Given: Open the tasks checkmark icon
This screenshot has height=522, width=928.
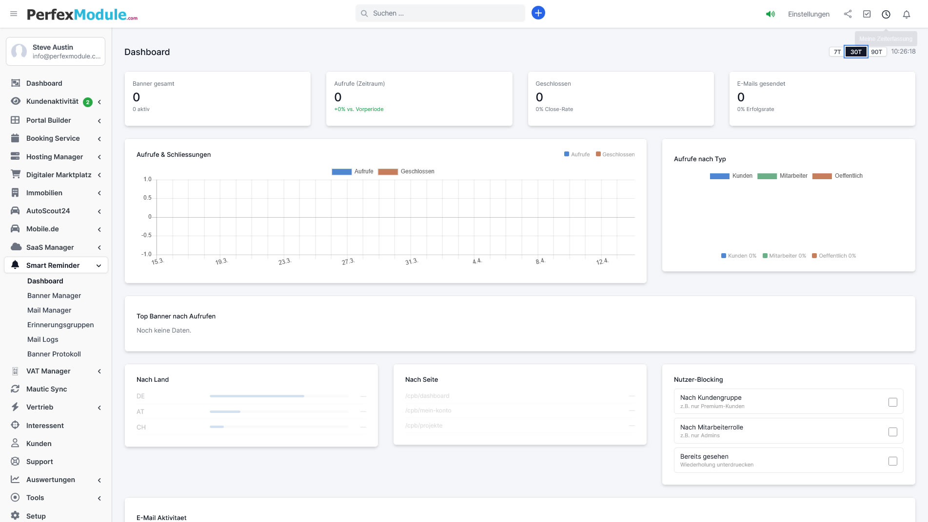Looking at the screenshot, I should click(867, 14).
